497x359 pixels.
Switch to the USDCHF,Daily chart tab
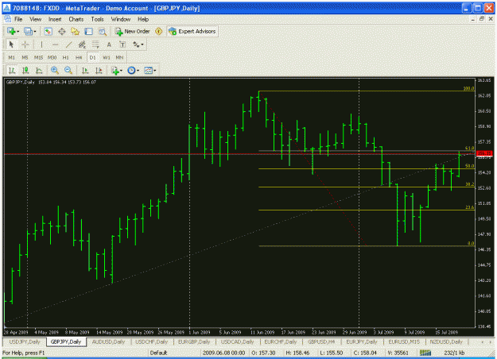152,342
